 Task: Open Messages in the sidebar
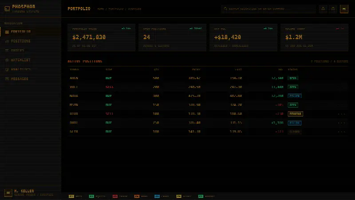click(31, 79)
